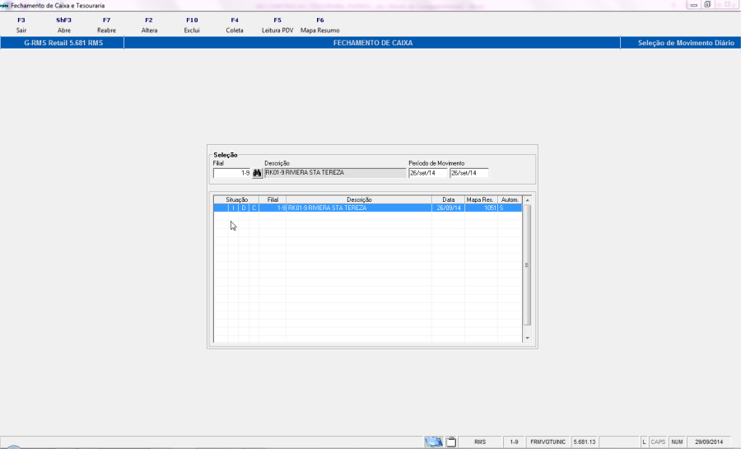Click the grid scrollbar down arrow
This screenshot has width=741, height=449.
(528, 339)
